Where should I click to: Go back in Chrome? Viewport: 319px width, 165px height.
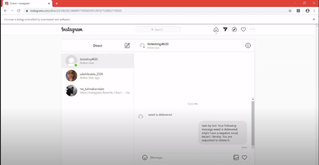6,11
